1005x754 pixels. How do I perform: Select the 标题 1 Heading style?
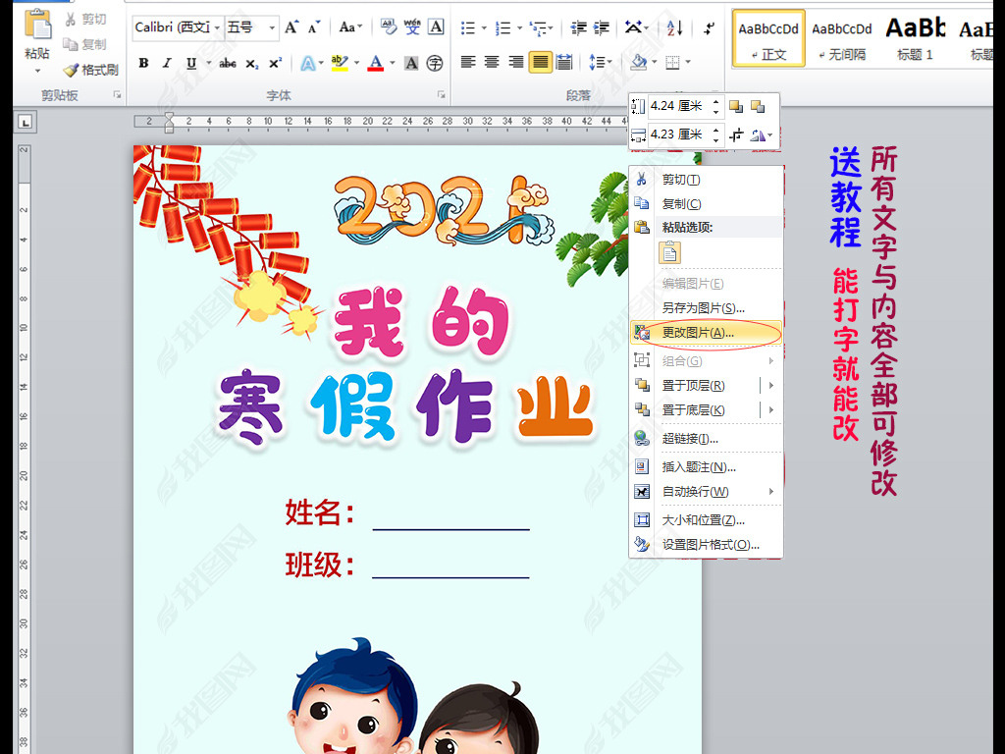(916, 38)
